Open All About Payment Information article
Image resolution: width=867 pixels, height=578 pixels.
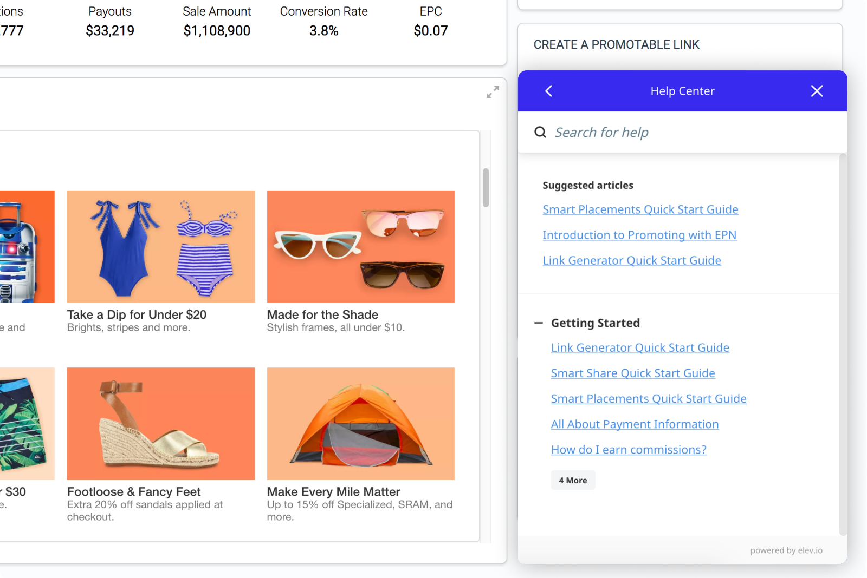click(635, 424)
